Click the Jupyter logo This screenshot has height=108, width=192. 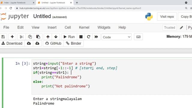(15, 16)
